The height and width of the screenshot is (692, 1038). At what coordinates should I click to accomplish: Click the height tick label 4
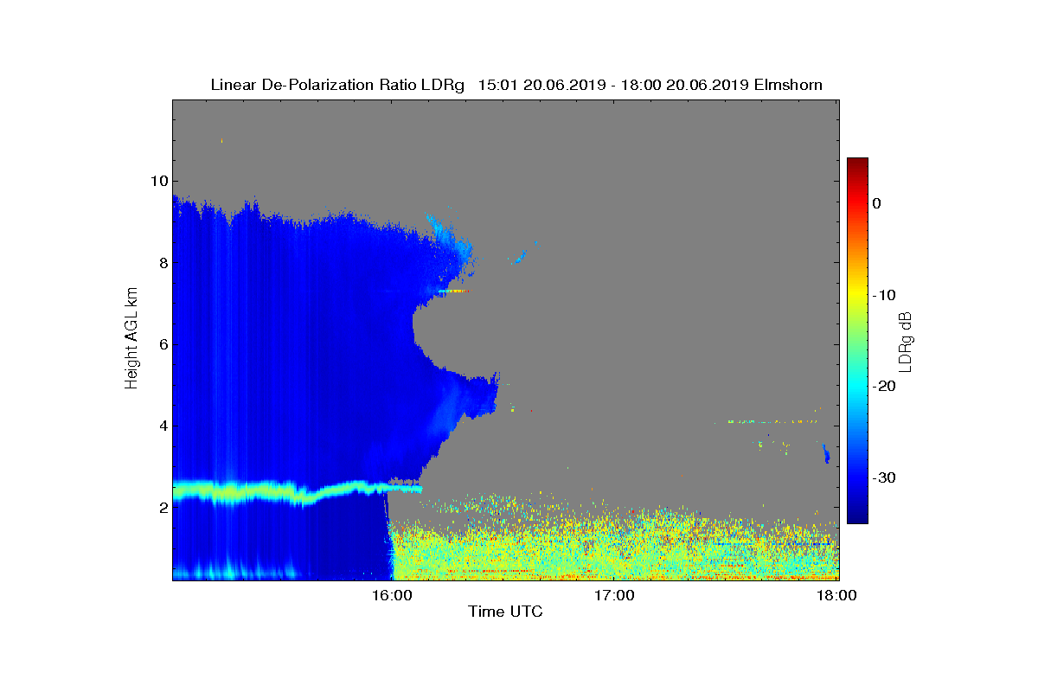pyautogui.click(x=163, y=426)
